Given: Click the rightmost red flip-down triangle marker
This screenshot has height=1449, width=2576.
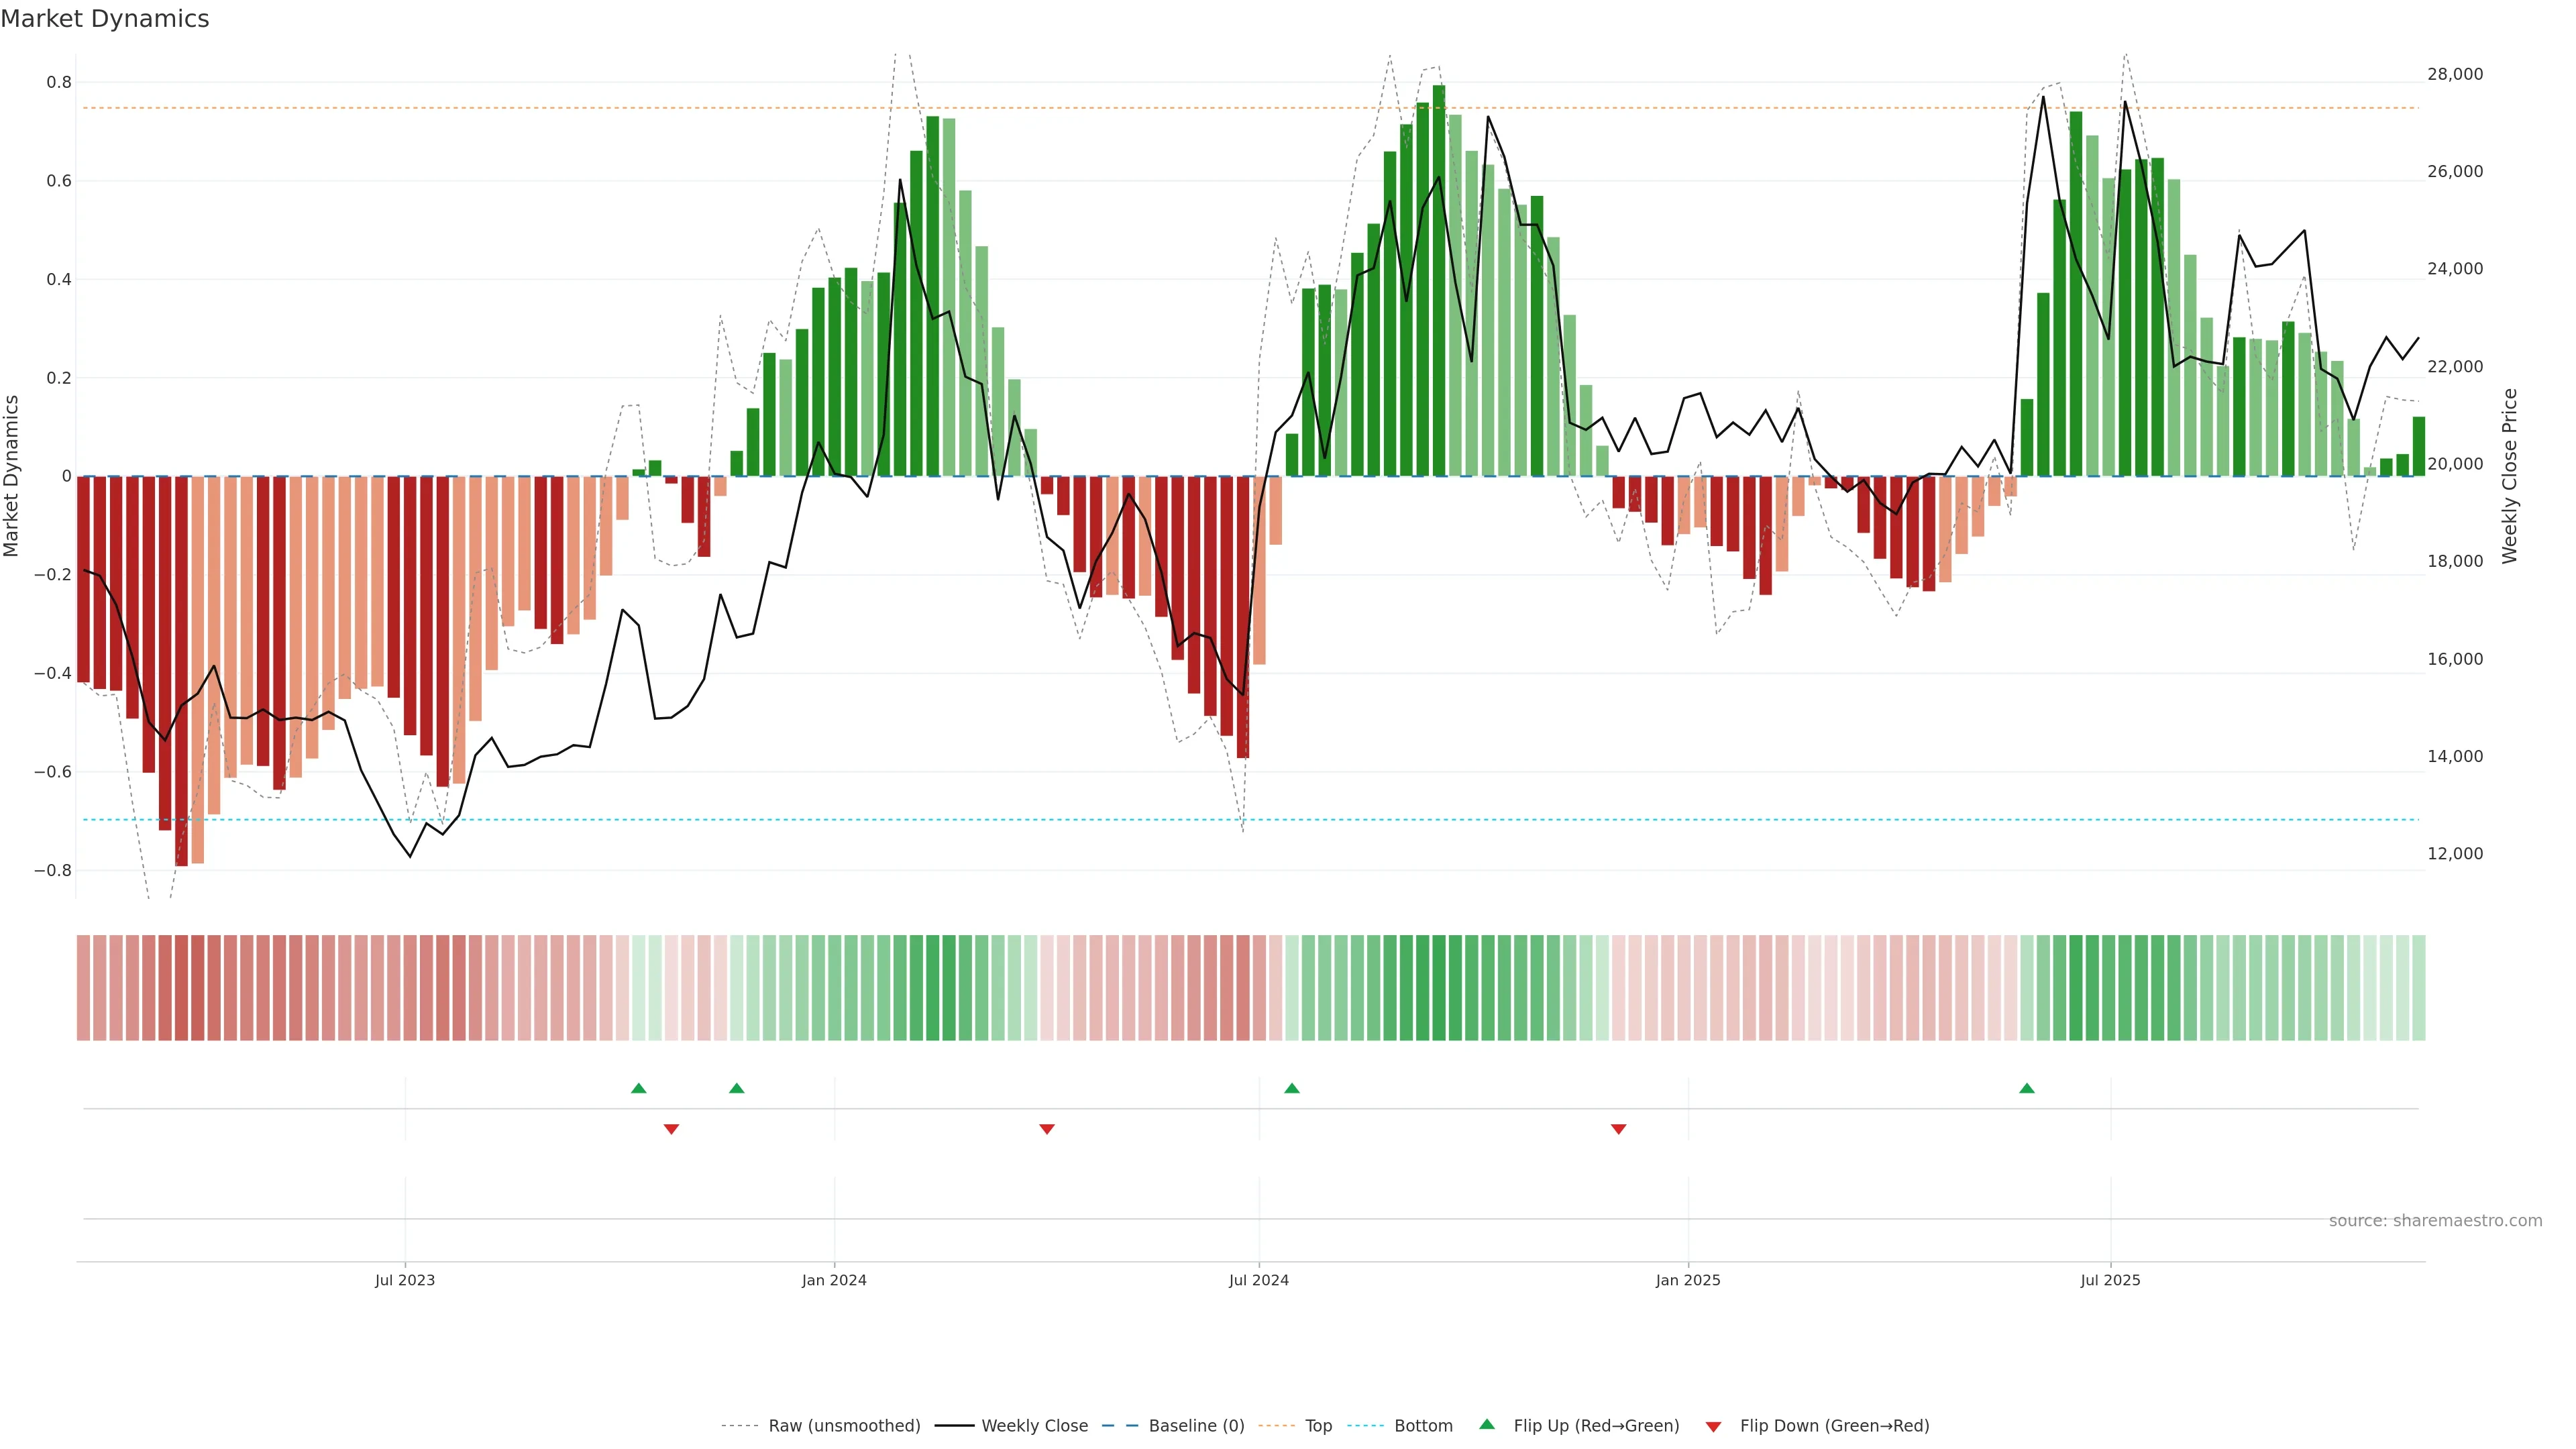Looking at the screenshot, I should [1618, 1129].
